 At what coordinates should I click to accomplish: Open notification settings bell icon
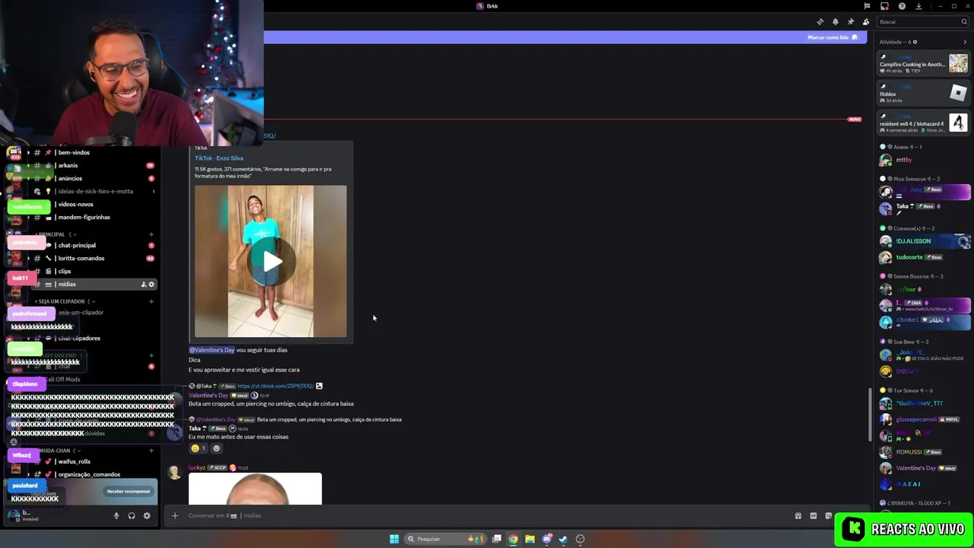835,21
